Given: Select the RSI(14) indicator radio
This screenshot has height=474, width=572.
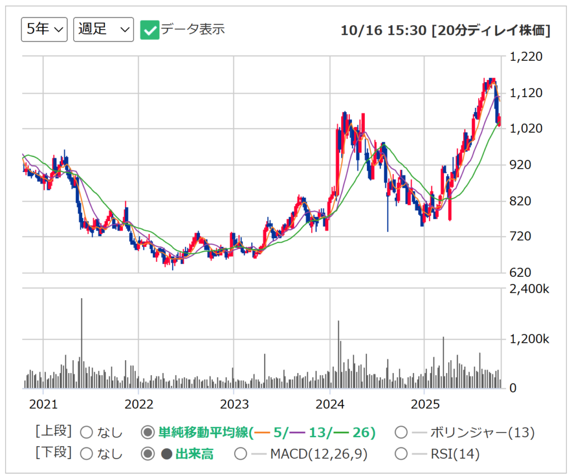Looking at the screenshot, I should [x=401, y=454].
